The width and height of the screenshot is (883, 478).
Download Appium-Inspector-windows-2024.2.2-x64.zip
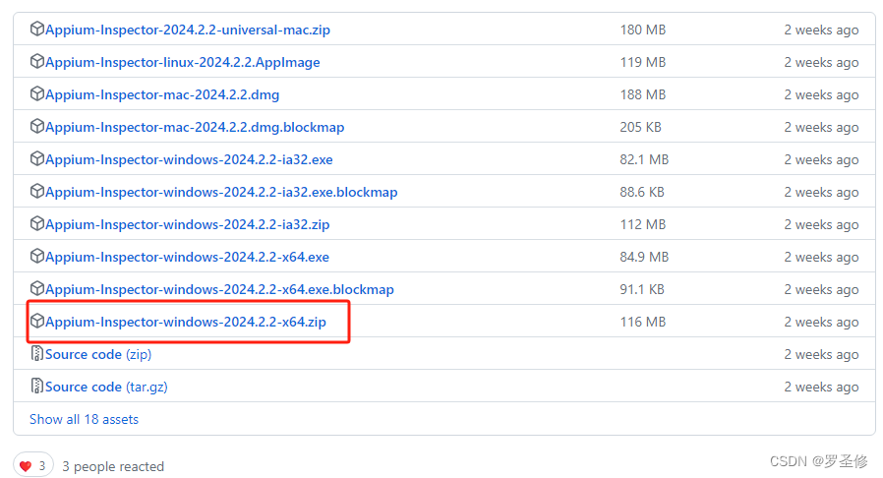pos(186,322)
